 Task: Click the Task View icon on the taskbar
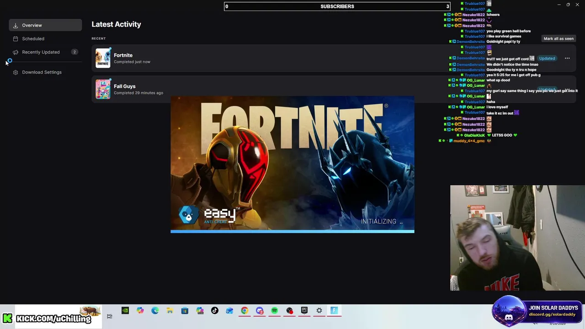110,316
